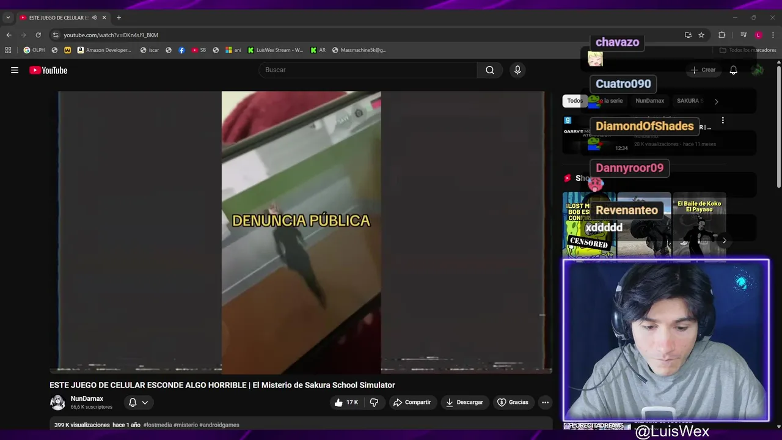Expand the subscription dropdown chevron

145,402
